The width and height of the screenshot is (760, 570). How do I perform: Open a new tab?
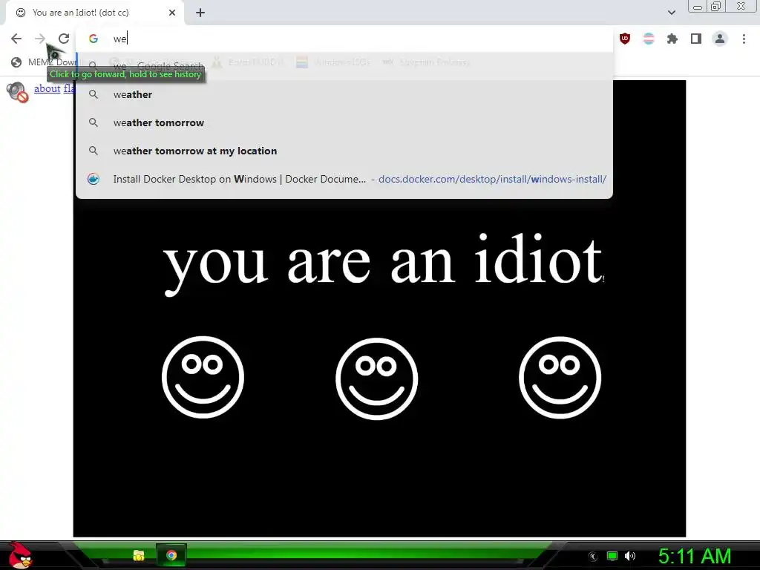200,13
